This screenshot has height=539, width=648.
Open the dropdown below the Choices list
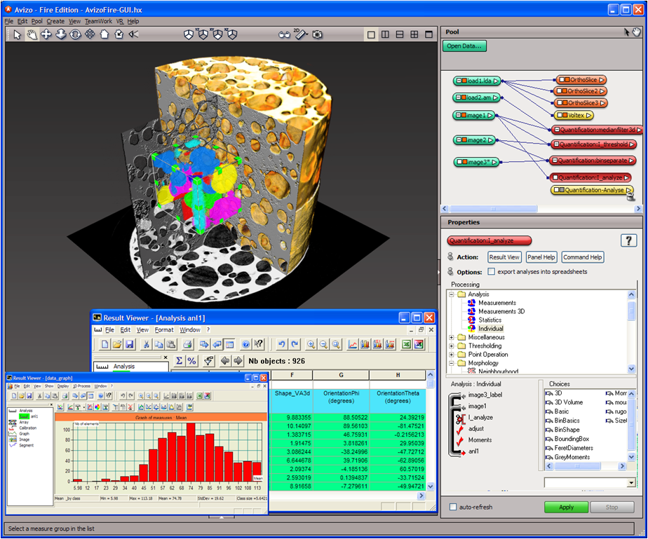click(x=631, y=483)
